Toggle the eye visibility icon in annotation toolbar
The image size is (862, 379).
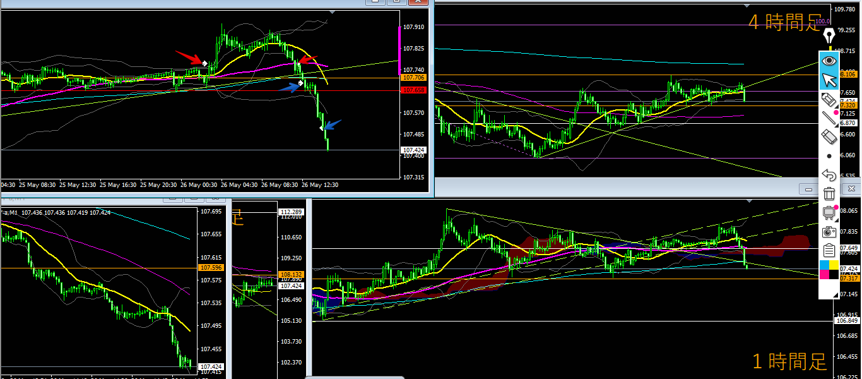tap(829, 61)
